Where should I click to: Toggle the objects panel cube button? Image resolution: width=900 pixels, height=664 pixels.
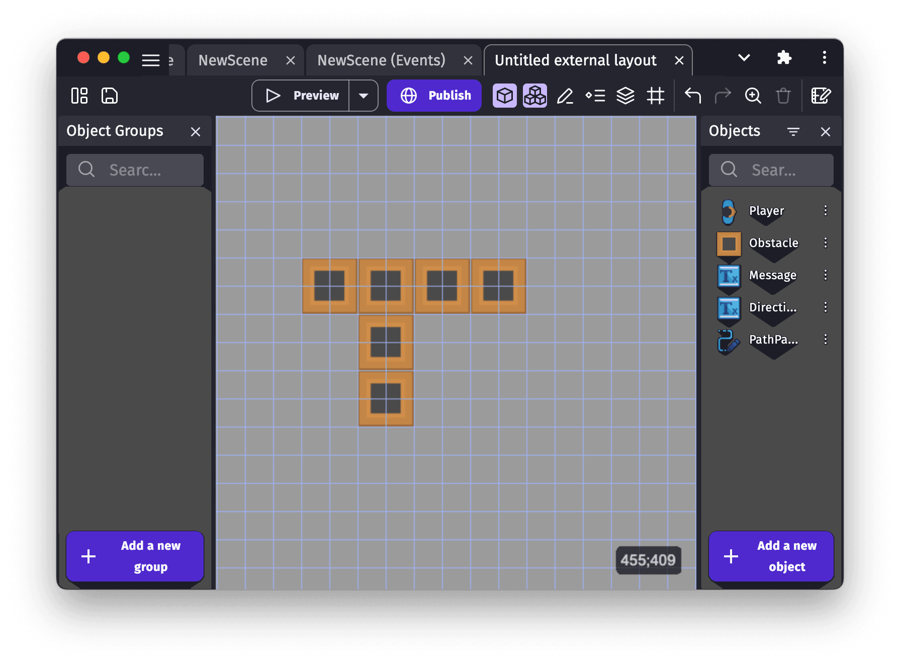click(505, 96)
